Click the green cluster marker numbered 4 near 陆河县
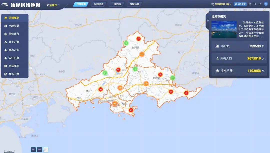Screen dimensions: 270x153 [x=126, y=43]
